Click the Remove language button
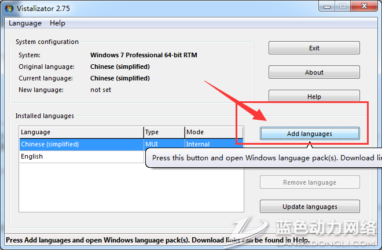 coord(310,182)
